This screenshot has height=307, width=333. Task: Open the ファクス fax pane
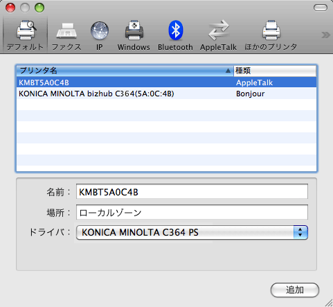[66, 36]
